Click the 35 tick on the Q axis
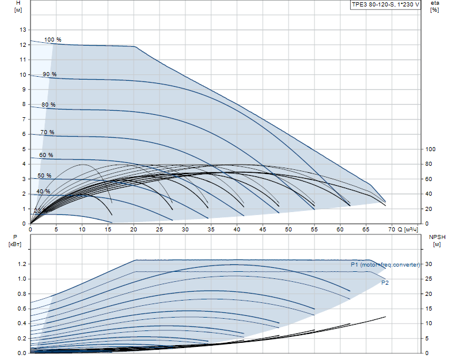The image size is (454, 358). (x=211, y=230)
